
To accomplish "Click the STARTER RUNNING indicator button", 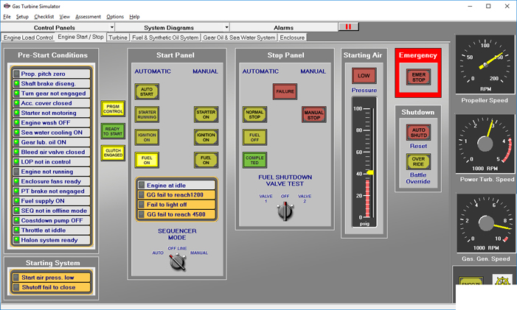I will click(147, 115).
